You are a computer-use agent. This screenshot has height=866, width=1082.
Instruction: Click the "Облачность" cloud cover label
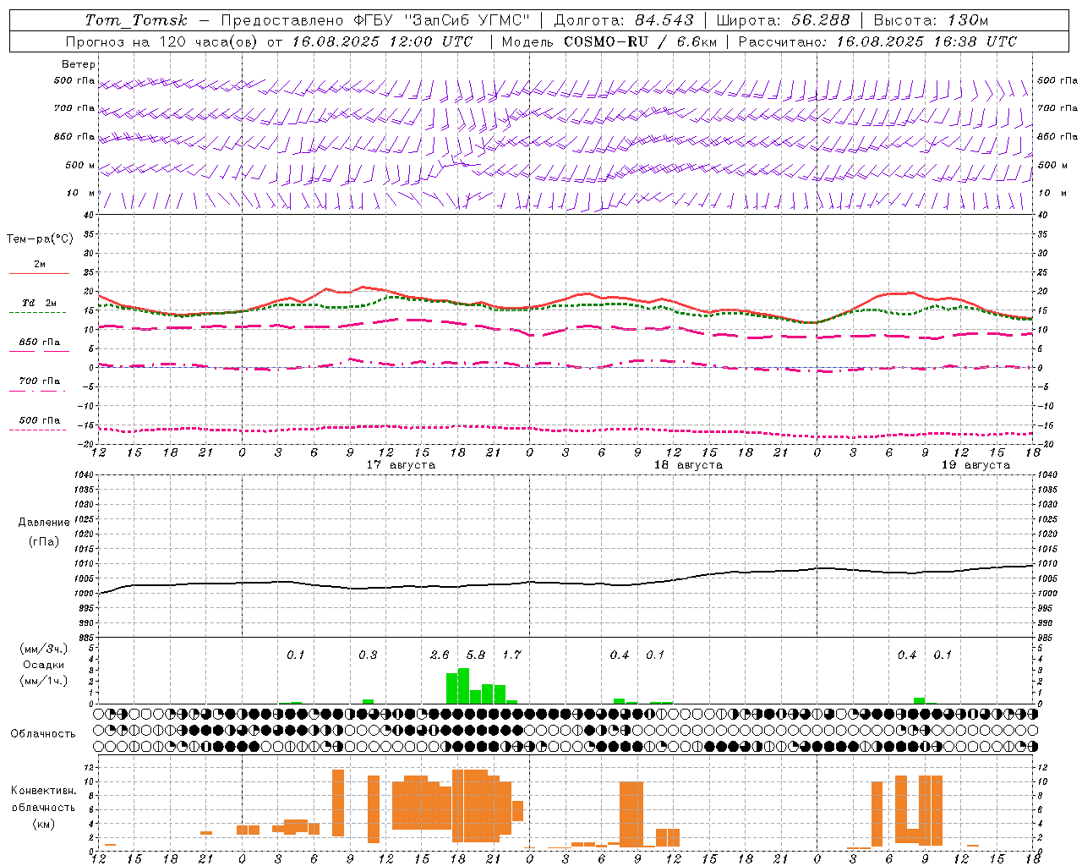coord(43,734)
